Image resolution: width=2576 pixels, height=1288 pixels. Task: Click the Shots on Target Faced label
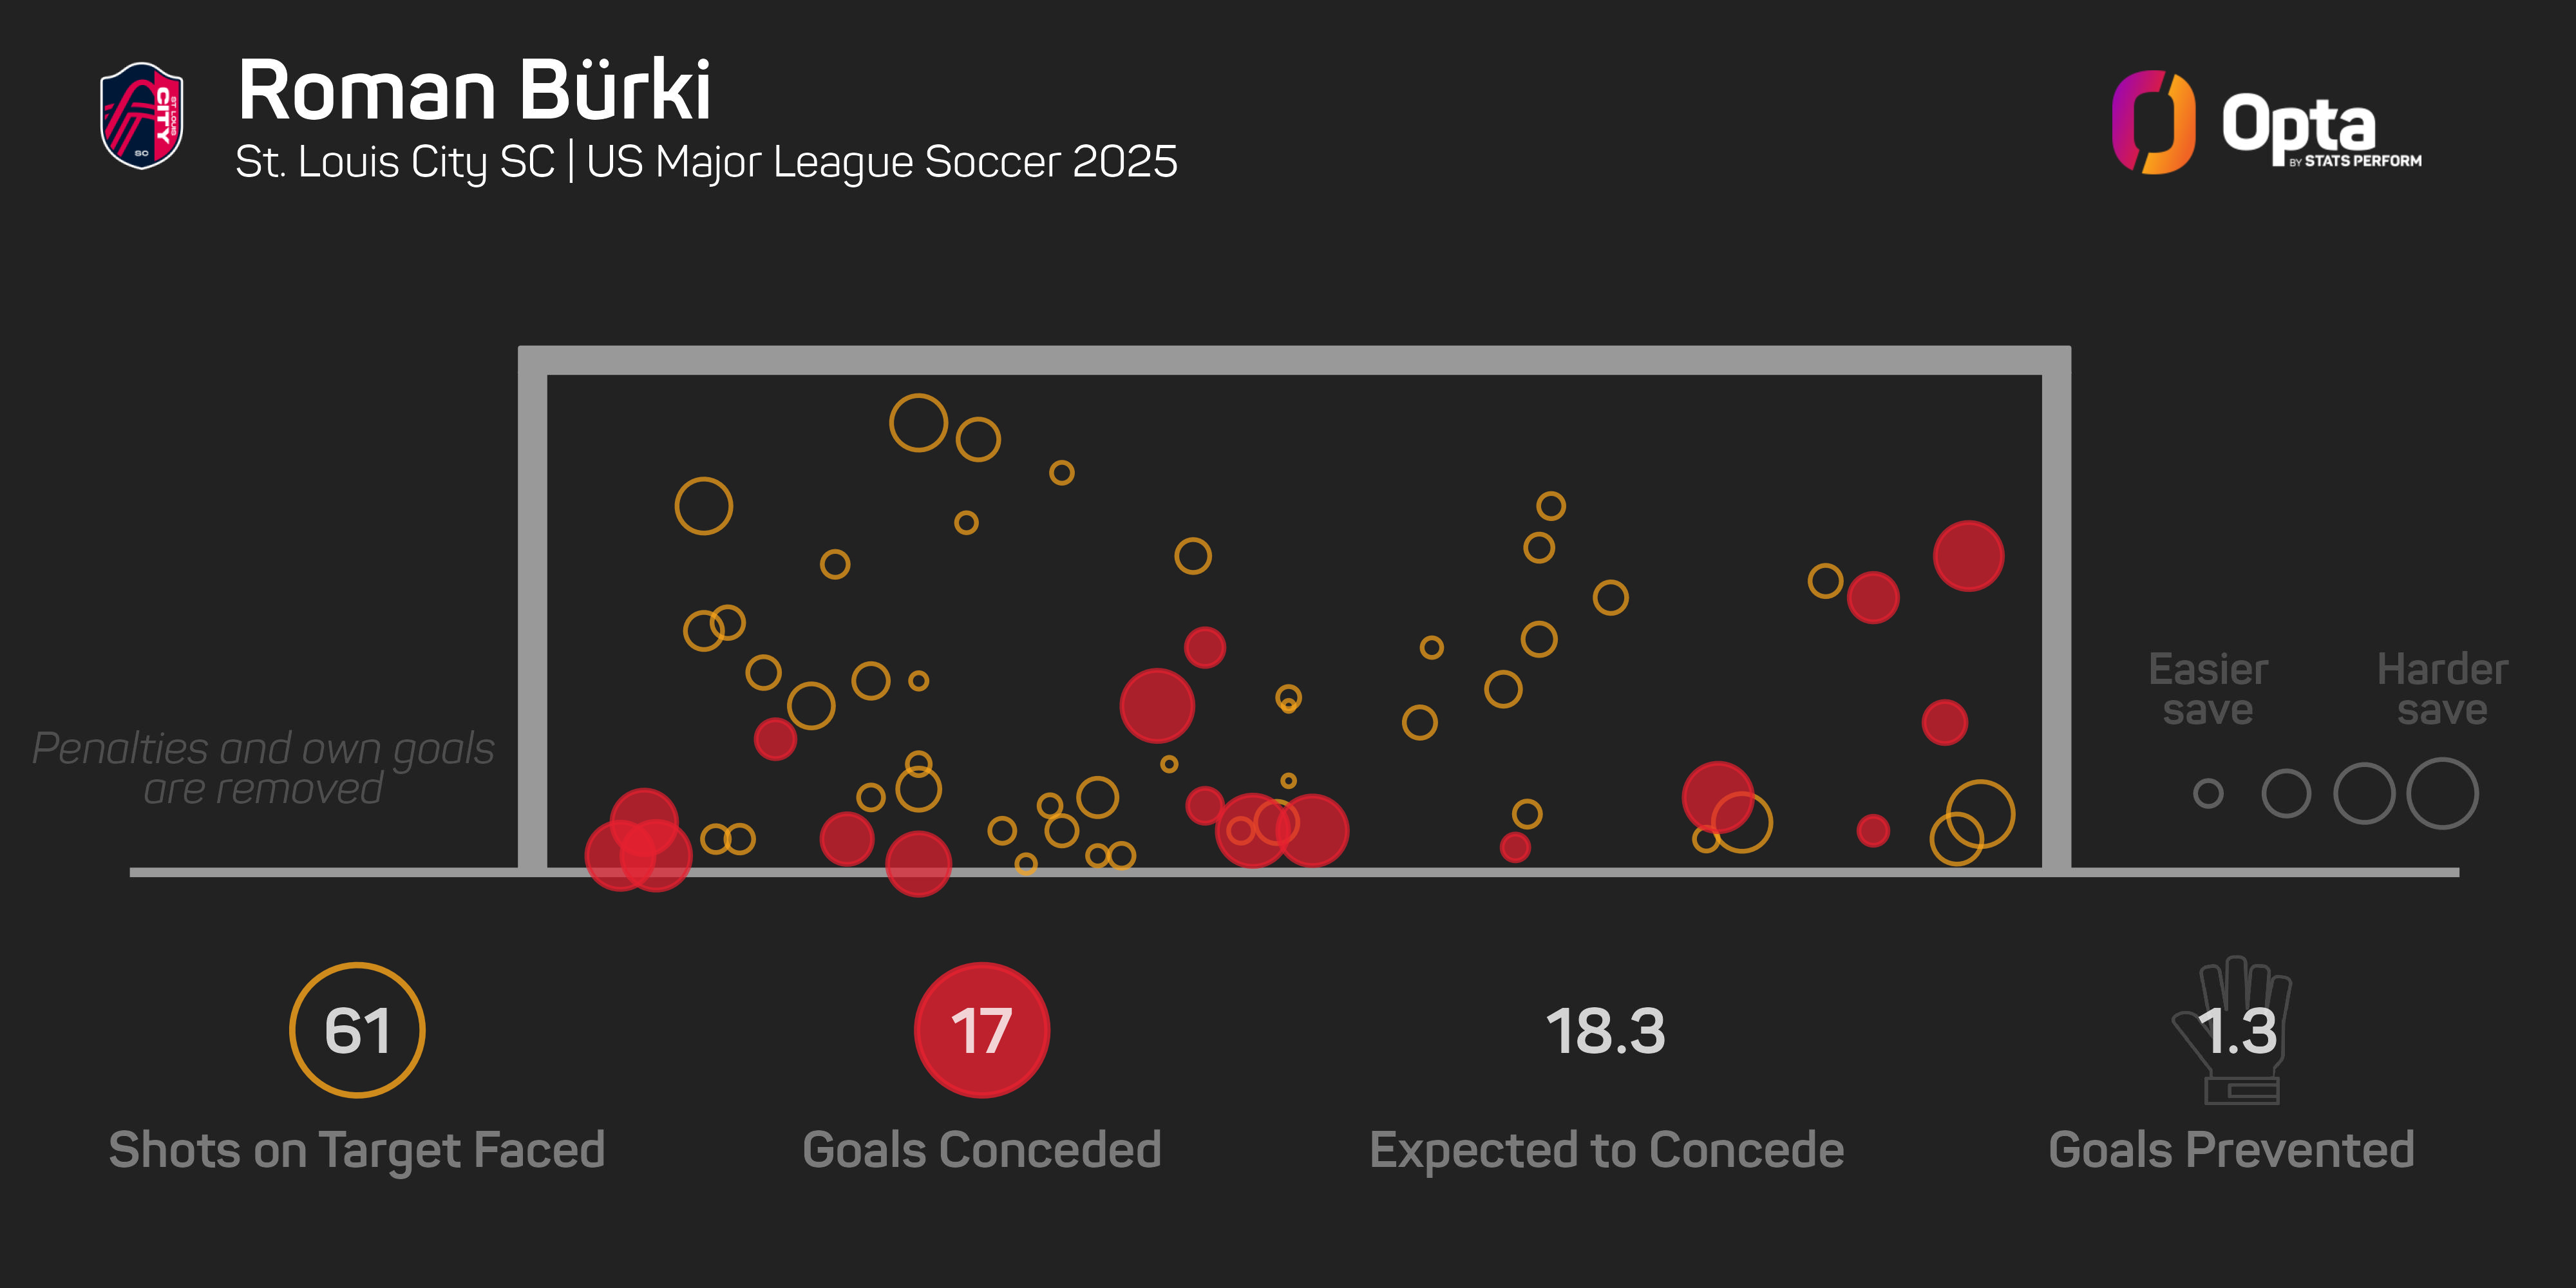(357, 1150)
